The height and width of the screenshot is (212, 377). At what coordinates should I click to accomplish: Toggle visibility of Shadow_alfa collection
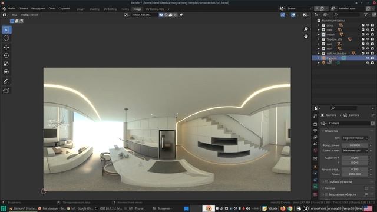368,39
